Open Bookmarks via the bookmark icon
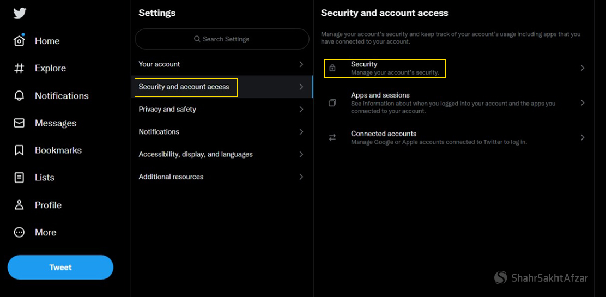This screenshot has height=297, width=606. [x=20, y=150]
